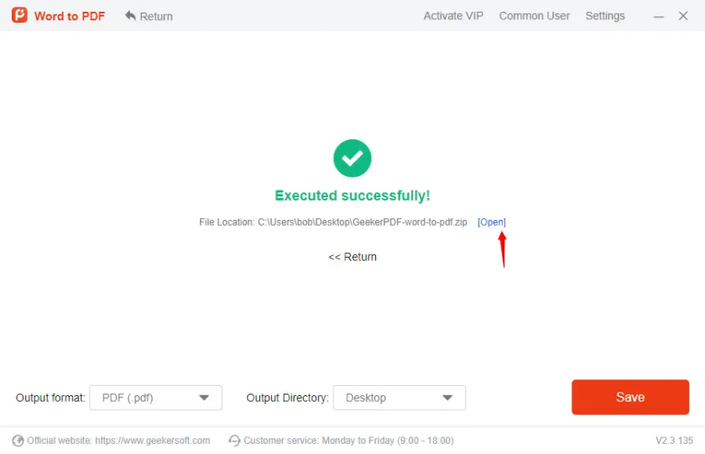Click the headset Customer service icon
This screenshot has width=705, height=454.
[x=234, y=441]
